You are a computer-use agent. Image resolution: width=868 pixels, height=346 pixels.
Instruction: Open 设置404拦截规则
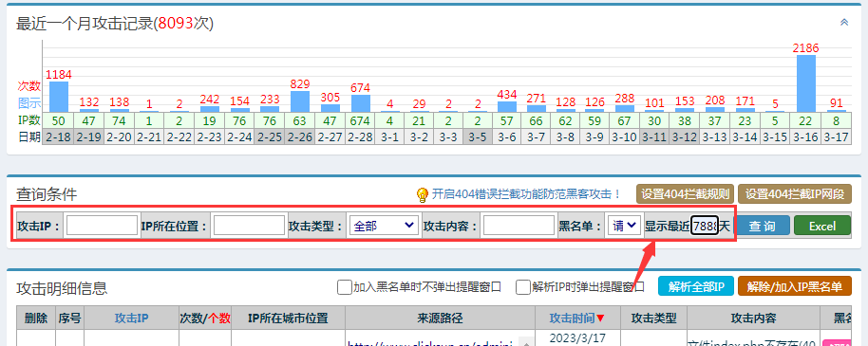tap(686, 194)
